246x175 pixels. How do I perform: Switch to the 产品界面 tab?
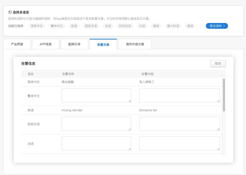(17, 44)
